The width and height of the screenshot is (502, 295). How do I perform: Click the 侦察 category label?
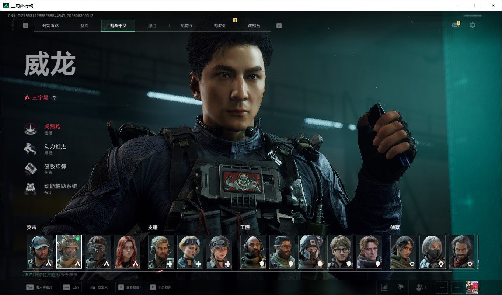(x=395, y=228)
